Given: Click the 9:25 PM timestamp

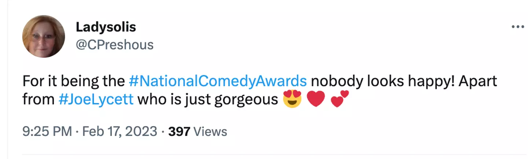Looking at the screenshot, I should point(47,132).
